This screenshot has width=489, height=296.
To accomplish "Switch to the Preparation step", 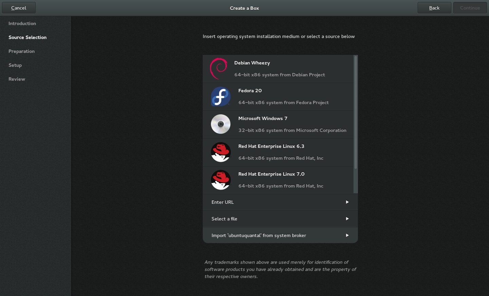I will pos(21,51).
